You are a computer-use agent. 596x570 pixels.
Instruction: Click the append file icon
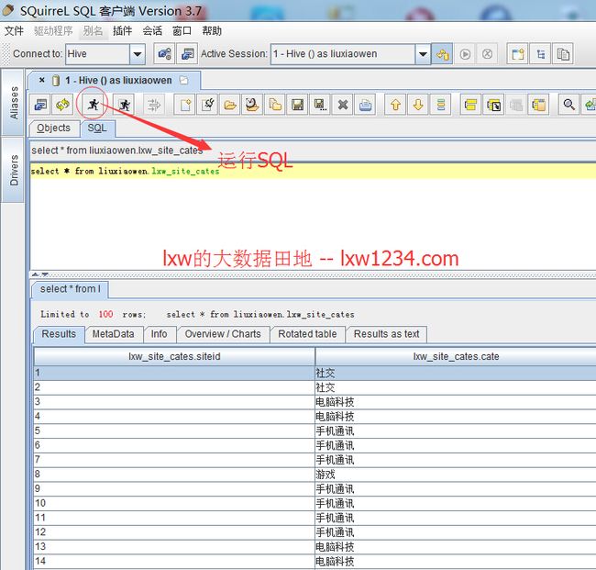(x=252, y=105)
